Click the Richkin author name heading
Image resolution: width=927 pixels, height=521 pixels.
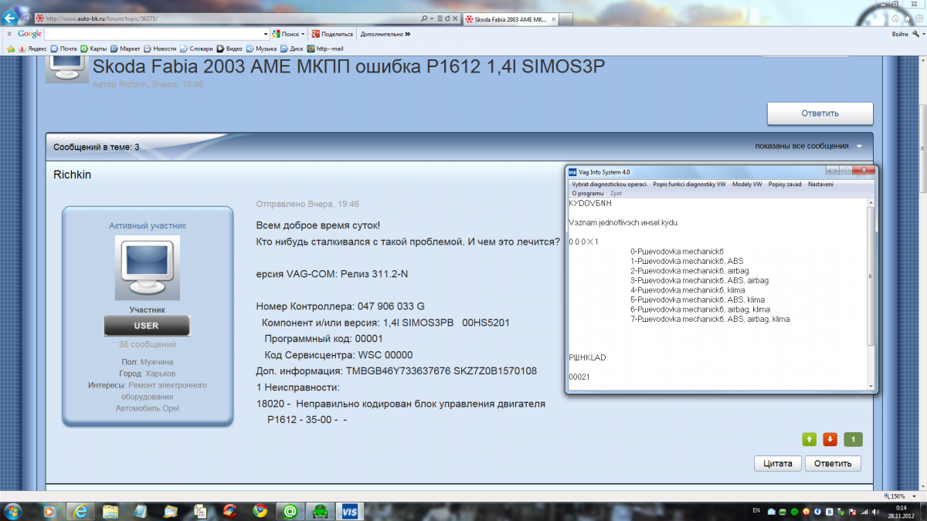[x=72, y=174]
